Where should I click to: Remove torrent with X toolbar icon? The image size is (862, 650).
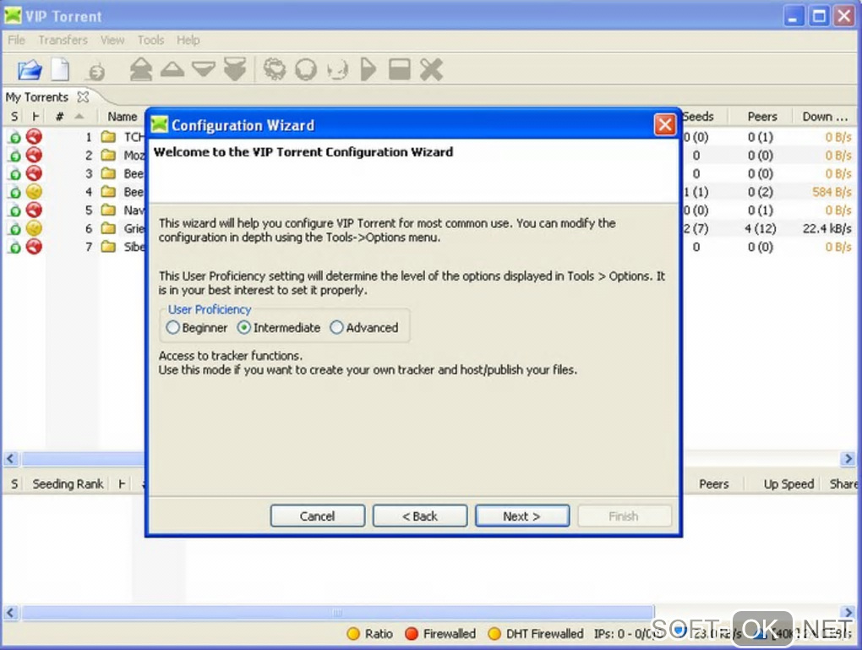pyautogui.click(x=431, y=69)
